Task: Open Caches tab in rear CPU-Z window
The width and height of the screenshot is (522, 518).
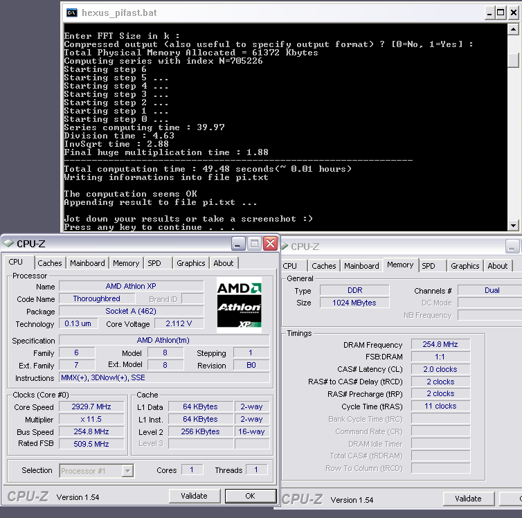Action: click(323, 266)
